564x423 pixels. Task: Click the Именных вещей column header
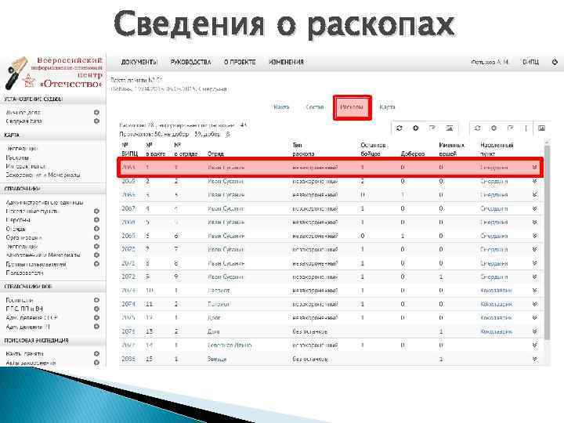click(x=451, y=150)
